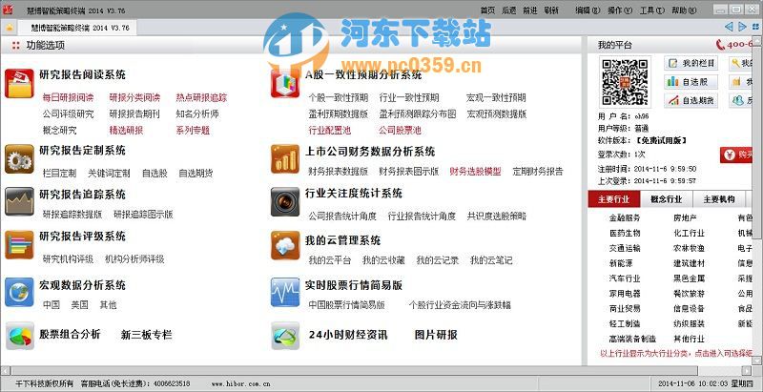The image size is (763, 392).
Task: Open 美国 macro data link
Action: tap(80, 305)
